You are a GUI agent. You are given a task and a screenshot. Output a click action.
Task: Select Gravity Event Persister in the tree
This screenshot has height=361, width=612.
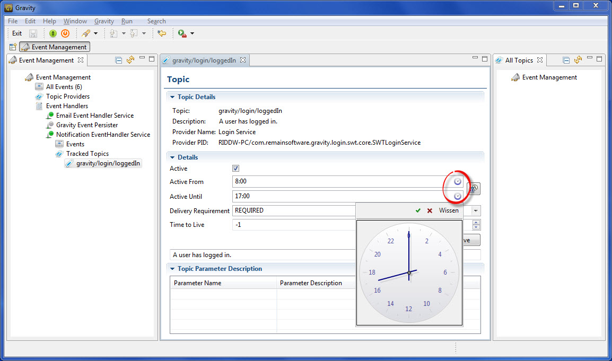87,125
